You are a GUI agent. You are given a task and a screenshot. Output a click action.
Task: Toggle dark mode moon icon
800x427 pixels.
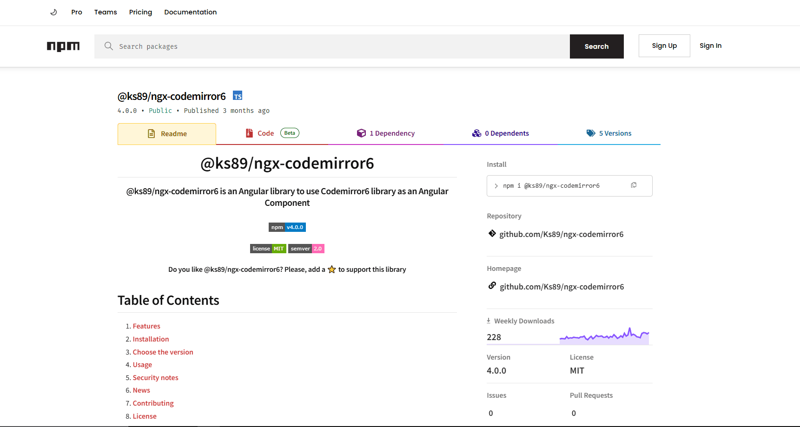[53, 12]
